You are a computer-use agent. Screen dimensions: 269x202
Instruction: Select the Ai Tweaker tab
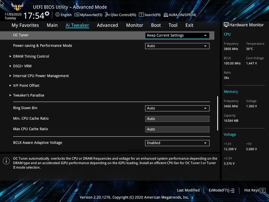tap(77, 25)
